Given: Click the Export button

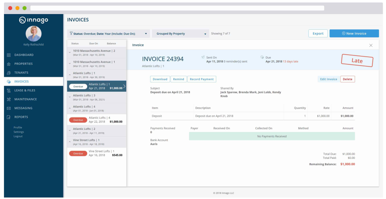Looking at the screenshot, I should pos(318,33).
